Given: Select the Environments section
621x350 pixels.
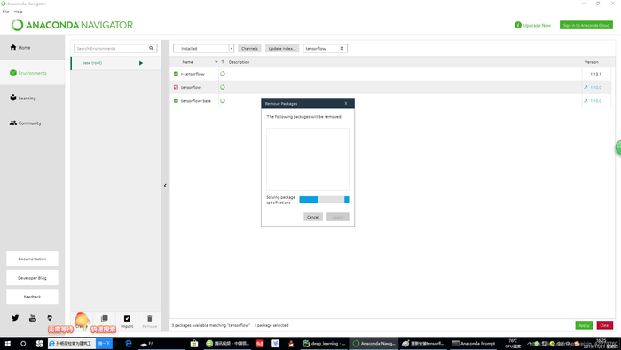Looking at the screenshot, I should [32, 73].
